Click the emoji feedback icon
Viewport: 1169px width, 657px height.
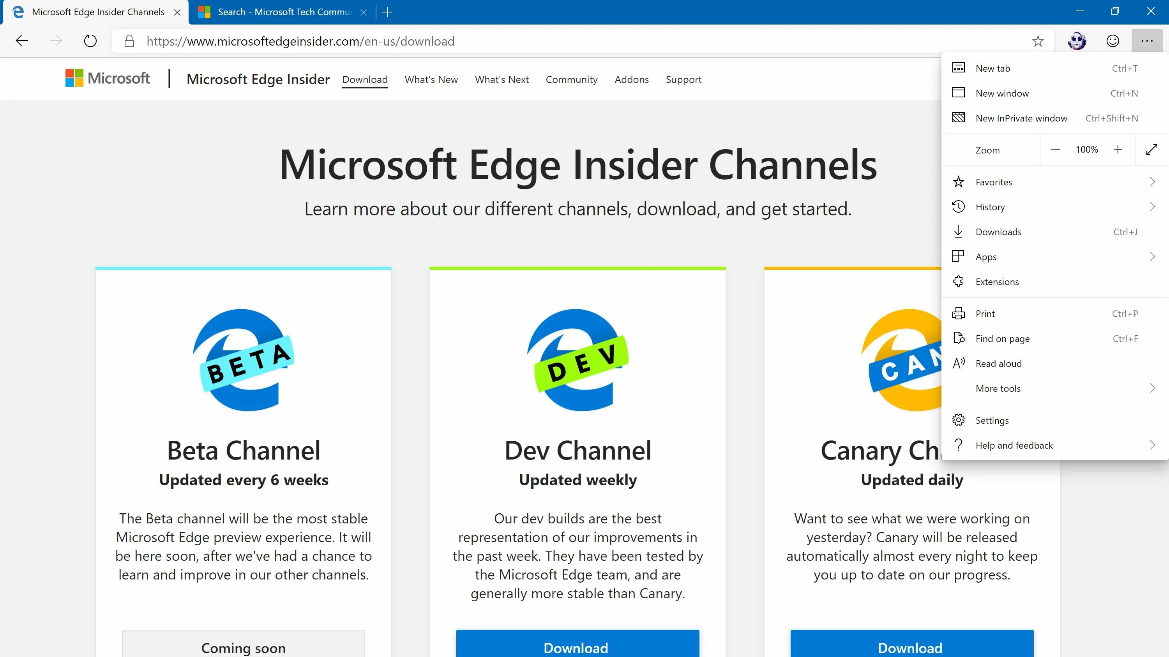pos(1112,41)
